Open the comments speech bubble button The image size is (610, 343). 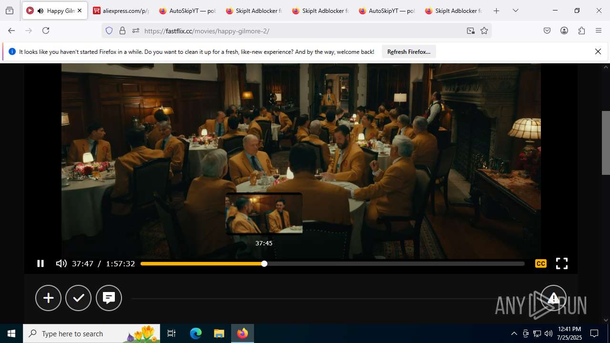[x=109, y=298]
